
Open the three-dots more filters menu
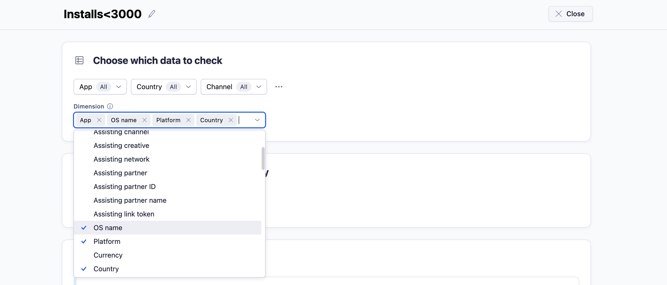[279, 87]
